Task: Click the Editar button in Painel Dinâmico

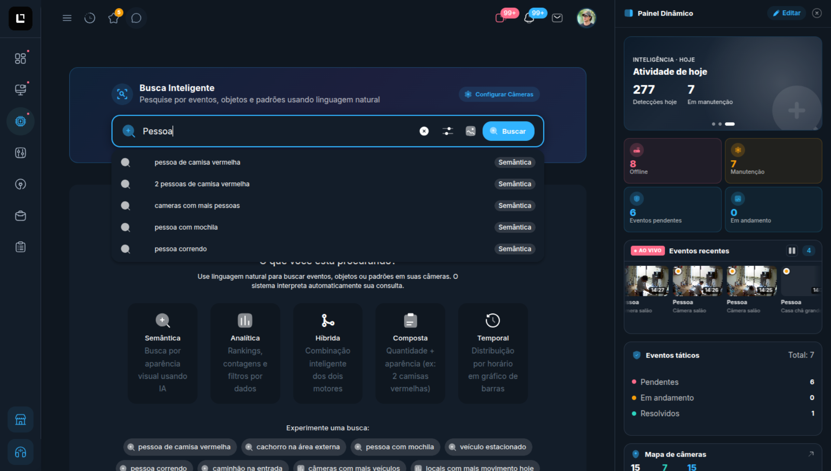Action: 787,13
